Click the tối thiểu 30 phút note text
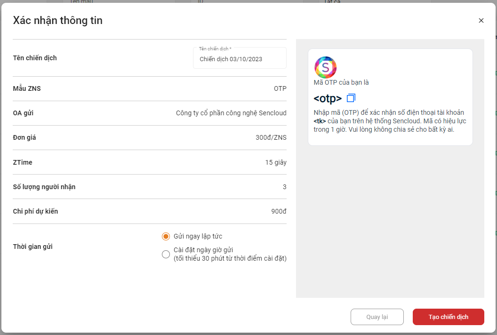This screenshot has height=335, width=497. click(230, 258)
